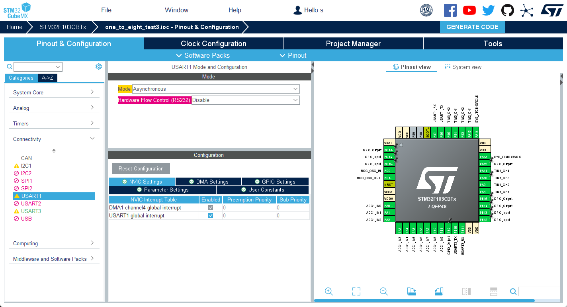Click the Preemption Priority column header

[x=249, y=199]
